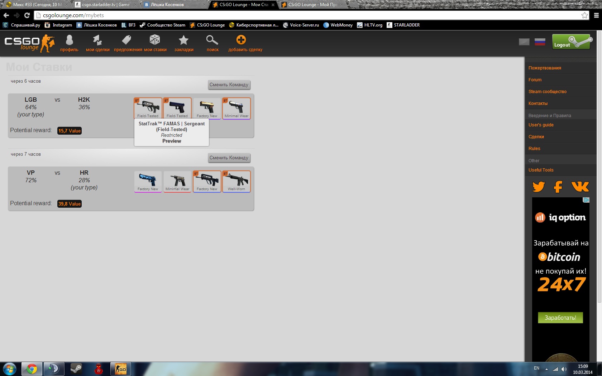Open the Steam сообщество sidebar link
Screen dimensions: 602x376
548,92
